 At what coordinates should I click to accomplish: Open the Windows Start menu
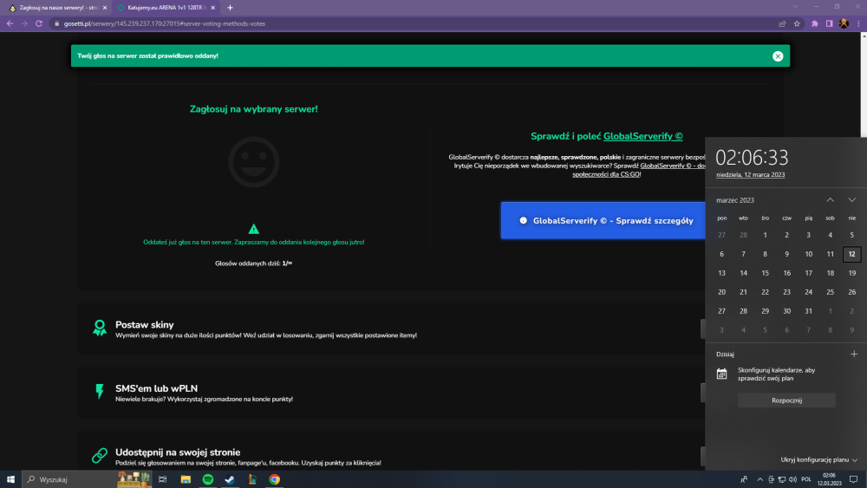click(x=10, y=479)
